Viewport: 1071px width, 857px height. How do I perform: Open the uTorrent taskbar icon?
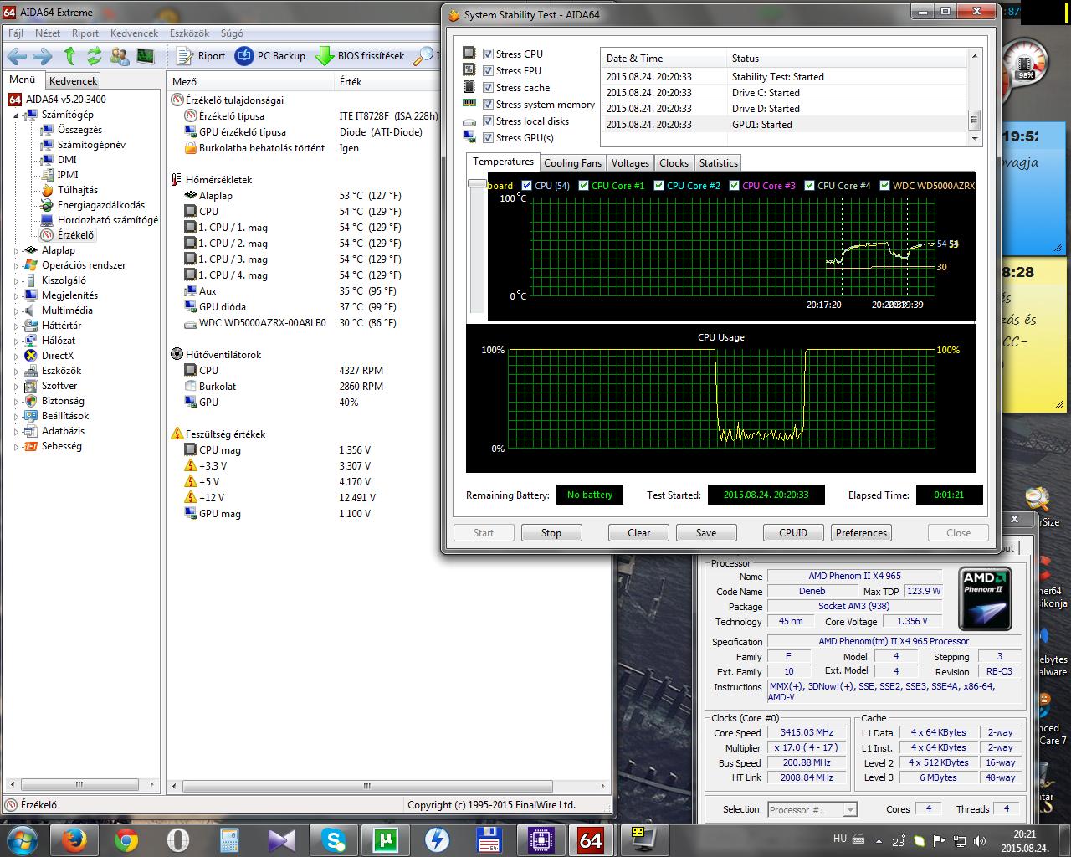[x=386, y=839]
